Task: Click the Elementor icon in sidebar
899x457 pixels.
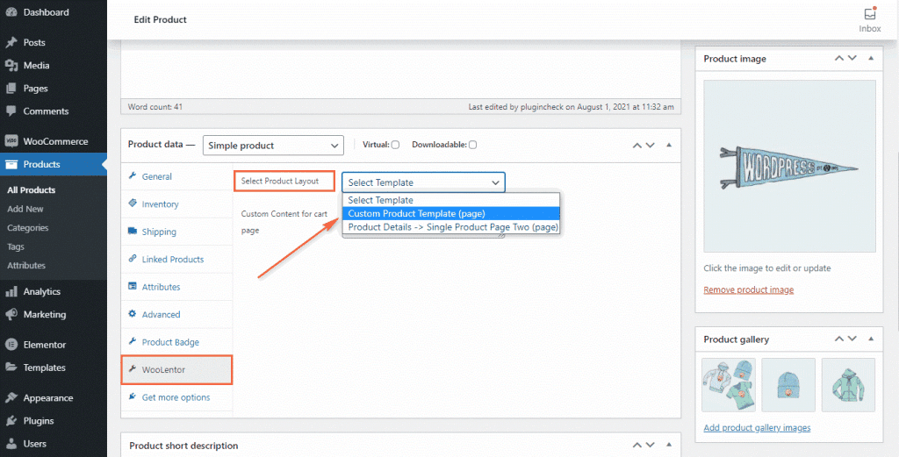Action: pyautogui.click(x=11, y=345)
